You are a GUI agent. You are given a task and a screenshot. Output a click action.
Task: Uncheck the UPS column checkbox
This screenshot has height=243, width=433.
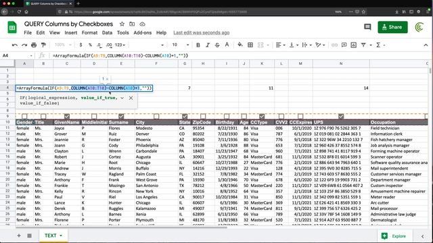pyautogui.click(x=341, y=116)
